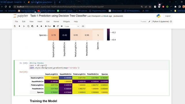The image size is (185, 104).
Task: Restart kernel and run all cells icon
Action: pyautogui.click(x=62, y=26)
